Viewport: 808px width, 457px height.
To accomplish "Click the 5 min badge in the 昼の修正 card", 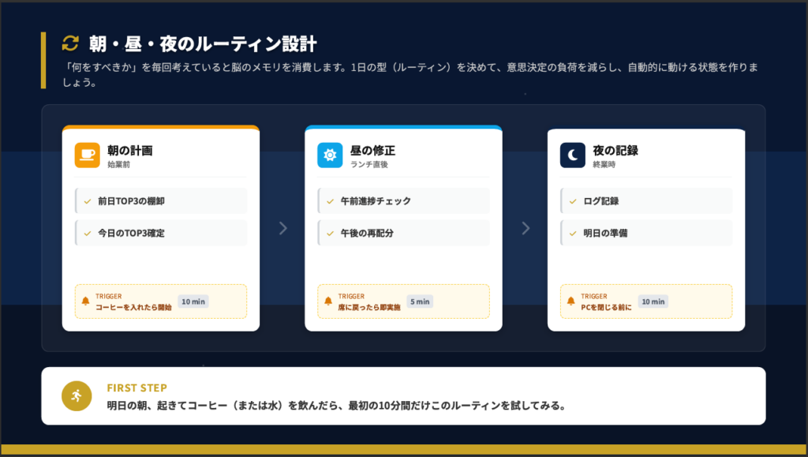I will coord(420,302).
